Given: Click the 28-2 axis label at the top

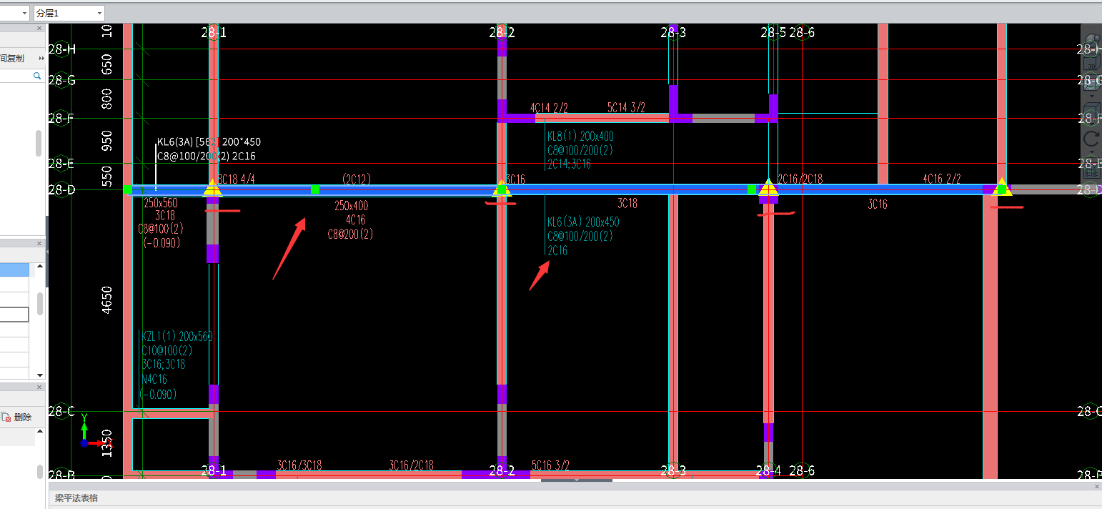Looking at the screenshot, I should [502, 32].
